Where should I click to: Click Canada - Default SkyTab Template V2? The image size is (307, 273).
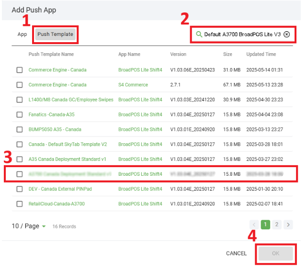[x=68, y=144]
